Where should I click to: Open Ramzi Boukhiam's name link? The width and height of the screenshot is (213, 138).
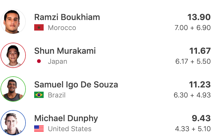point(67,17)
